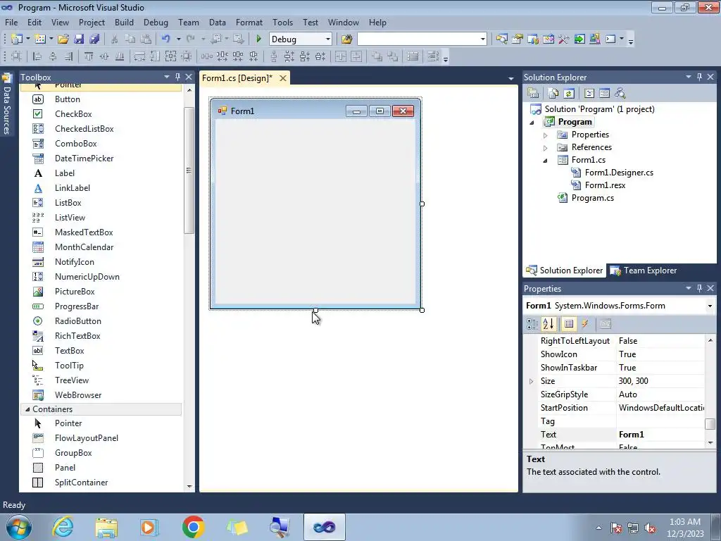Click the Properties grid scrollbar thumb
This screenshot has height=541, width=721.
click(x=710, y=423)
